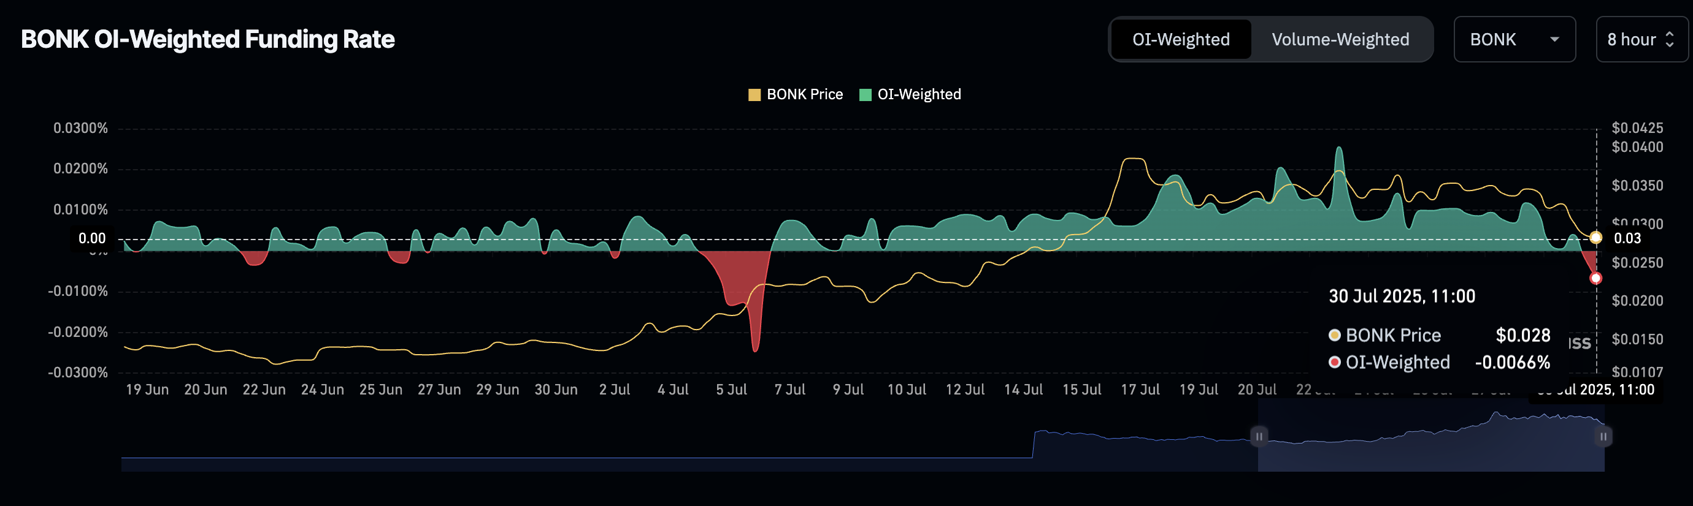Change the 8 hour interval selector
Viewport: 1693px width, 506px height.
1641,39
